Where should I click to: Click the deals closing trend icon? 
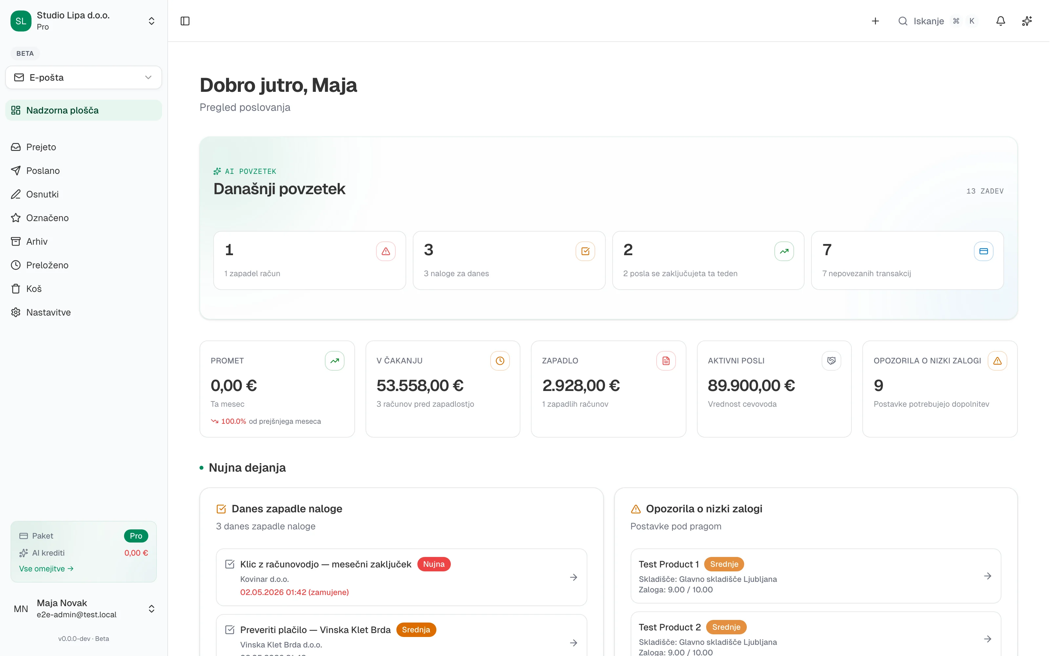pyautogui.click(x=784, y=251)
